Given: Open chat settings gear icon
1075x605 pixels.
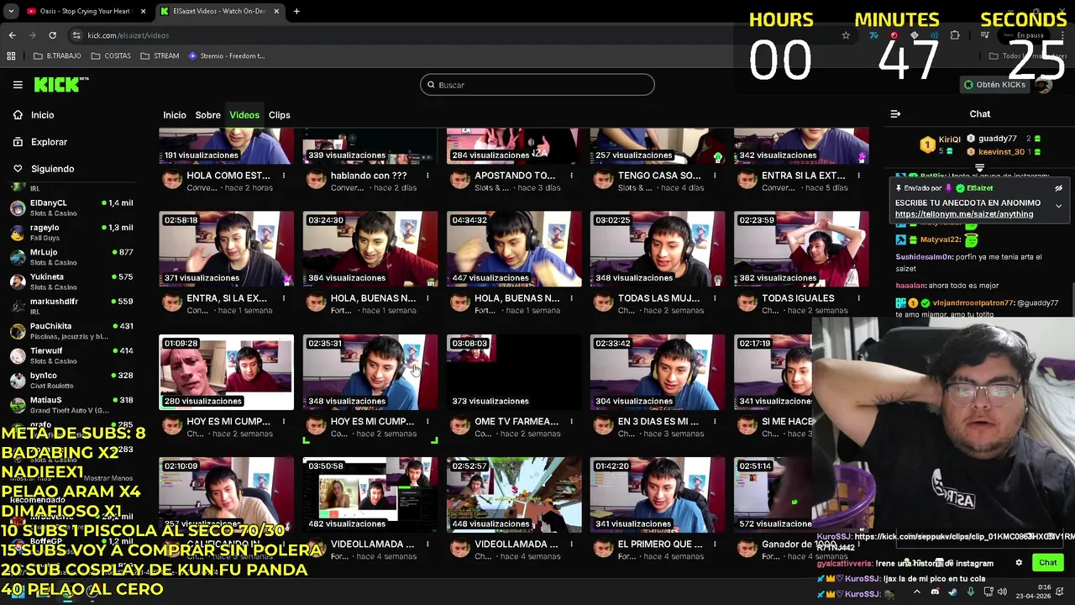Looking at the screenshot, I should [1019, 563].
